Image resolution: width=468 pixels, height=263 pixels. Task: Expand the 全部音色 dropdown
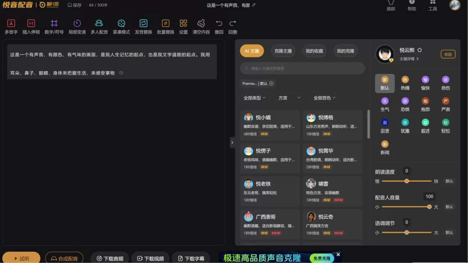coord(325,98)
